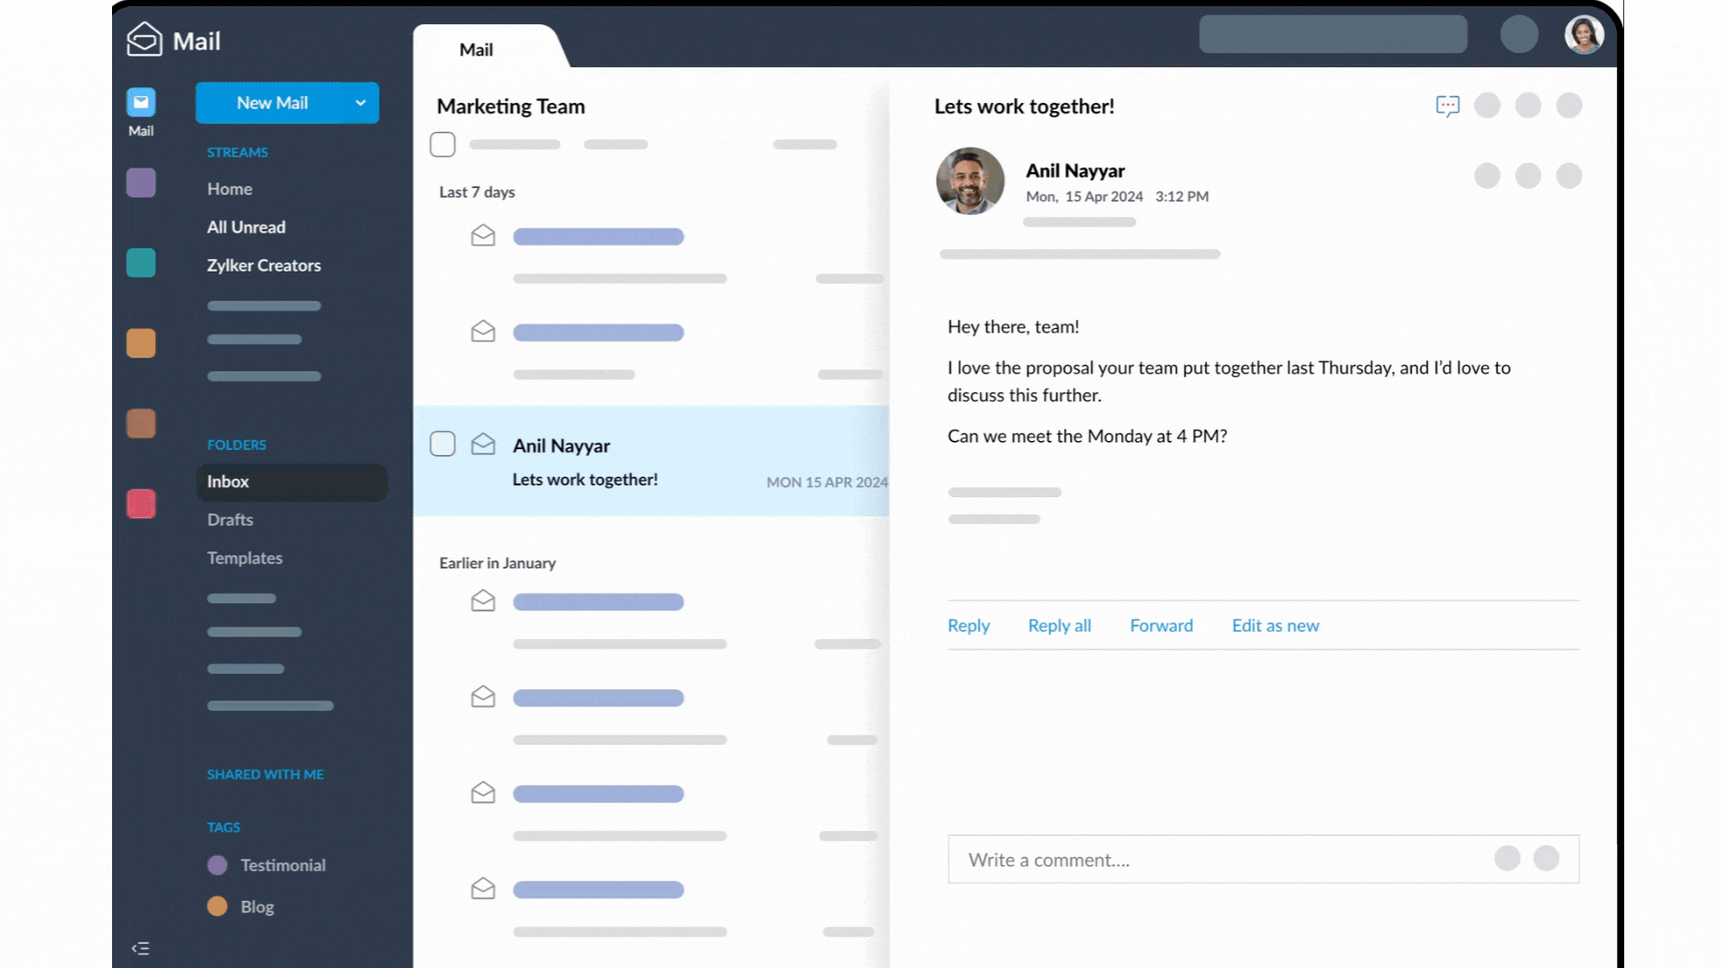This screenshot has height=968, width=1721.
Task: Open the Inbox folder
Action: point(229,481)
